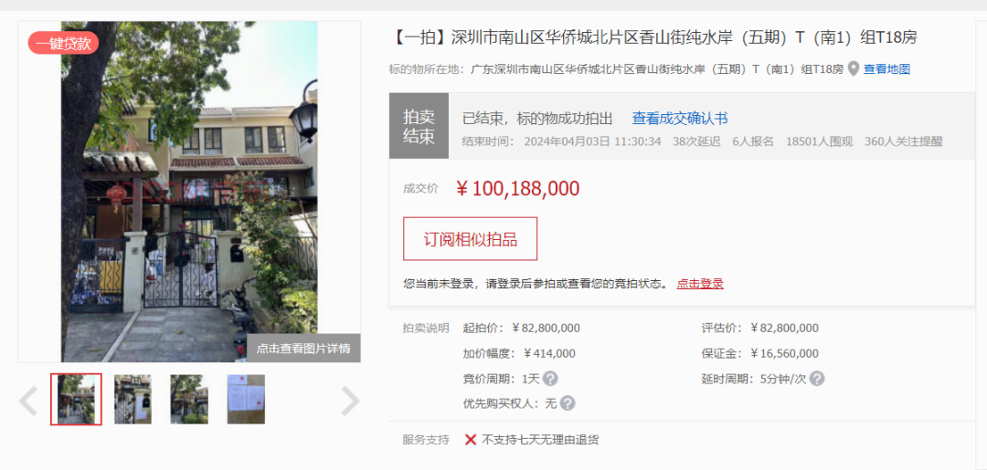Open 查看地图 link

click(886, 69)
